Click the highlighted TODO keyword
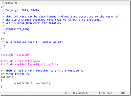The width and height of the screenshot is (131, 96). click(x=9, y=71)
